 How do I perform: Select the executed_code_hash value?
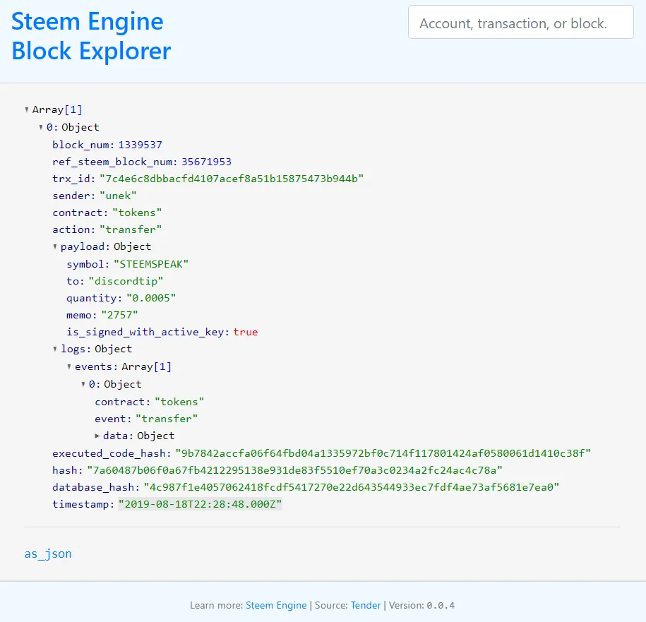pos(383,453)
